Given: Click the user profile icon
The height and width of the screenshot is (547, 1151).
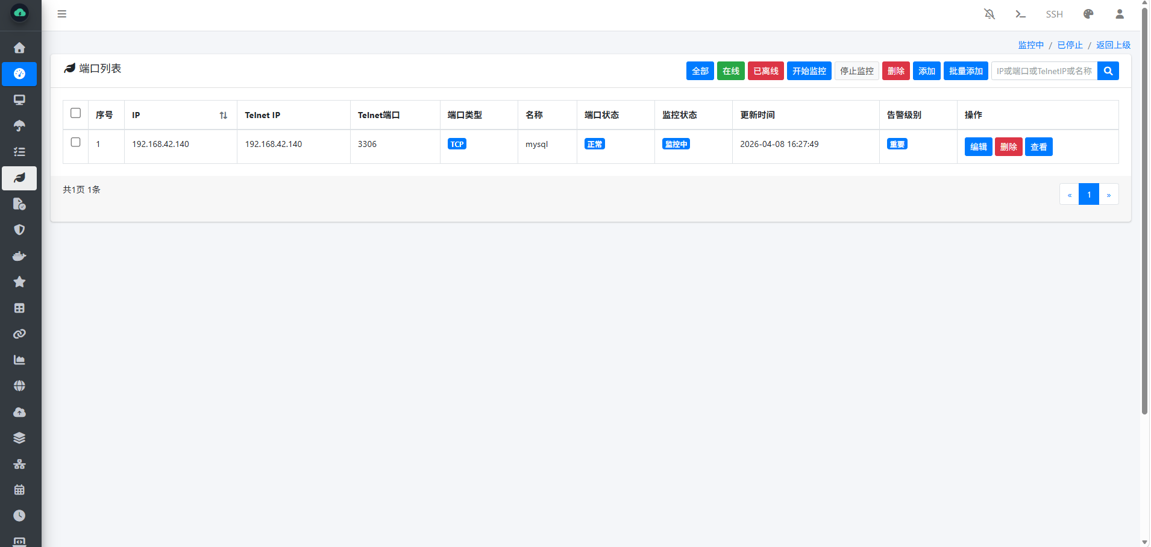Looking at the screenshot, I should [1119, 14].
